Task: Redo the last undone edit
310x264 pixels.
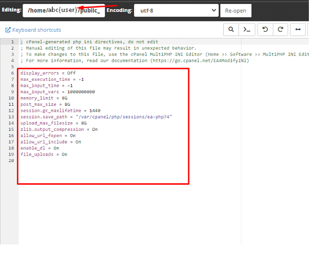Action: click(x=280, y=29)
